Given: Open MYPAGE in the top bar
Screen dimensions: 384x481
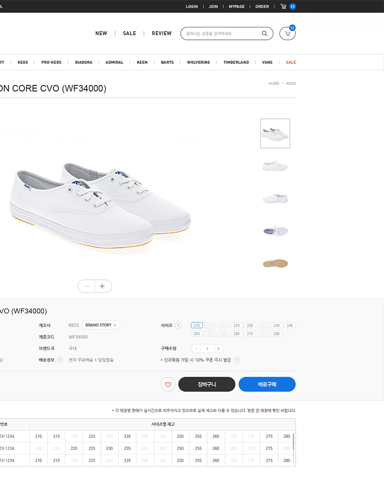Looking at the screenshot, I should [x=236, y=6].
